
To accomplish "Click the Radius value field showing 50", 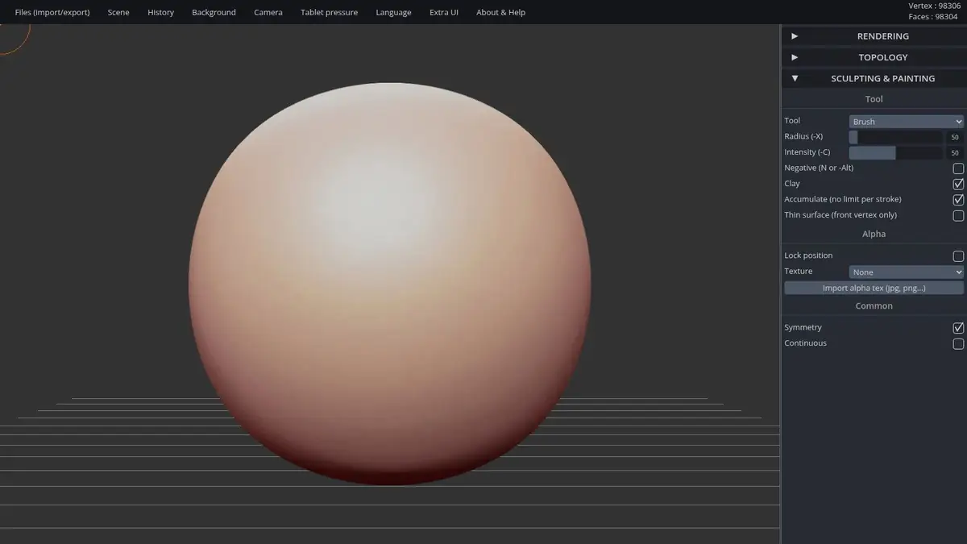I will point(955,137).
